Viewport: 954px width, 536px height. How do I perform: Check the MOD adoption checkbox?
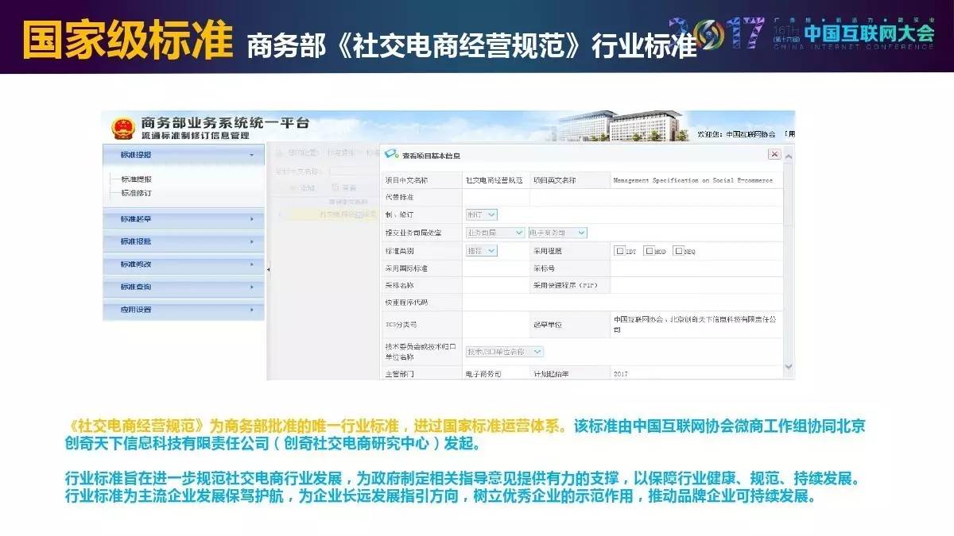pyautogui.click(x=650, y=251)
